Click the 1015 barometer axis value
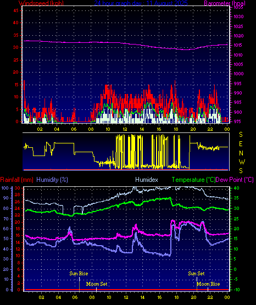This screenshot has height=305, width=256. (238, 45)
